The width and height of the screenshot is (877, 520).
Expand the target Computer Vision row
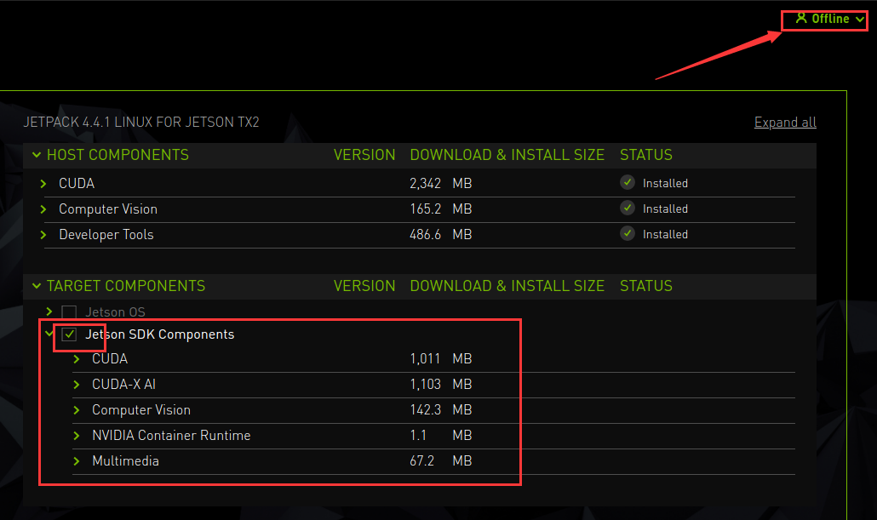[x=77, y=410]
